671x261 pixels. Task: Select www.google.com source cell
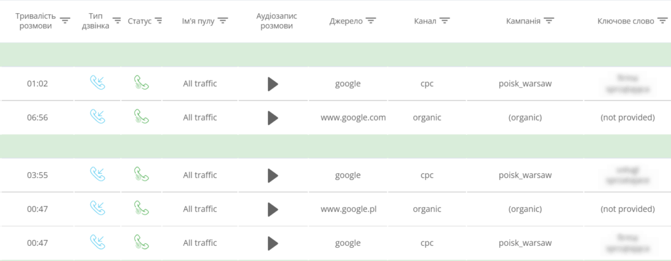[353, 118]
